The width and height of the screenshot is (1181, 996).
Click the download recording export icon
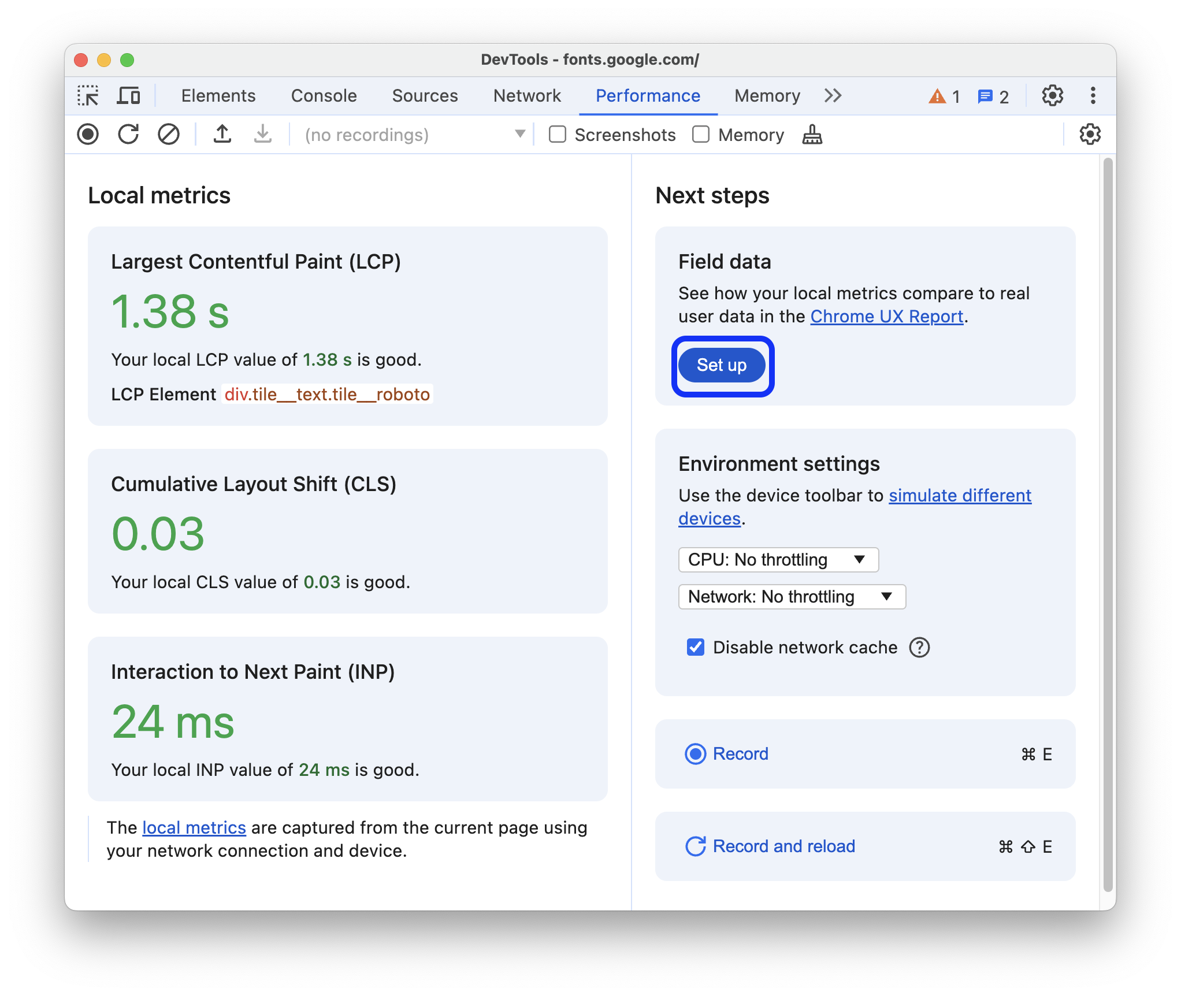(x=260, y=135)
